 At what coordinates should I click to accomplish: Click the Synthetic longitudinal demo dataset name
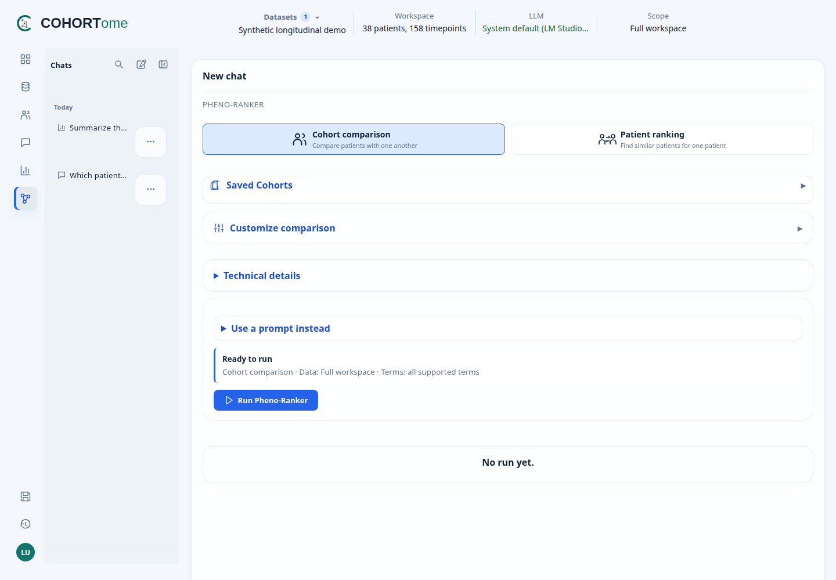(x=292, y=30)
